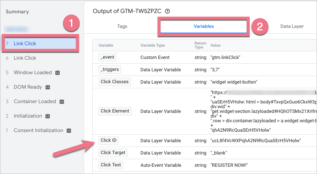This screenshot has width=317, height=174.
Task: Open the Tags tab
Action: 122,26
